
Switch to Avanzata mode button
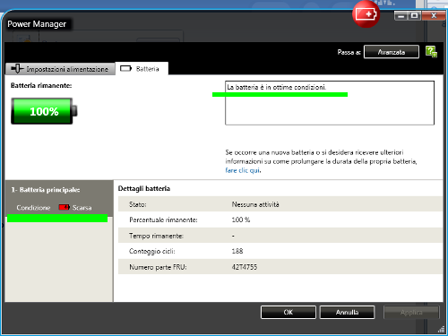tap(392, 52)
